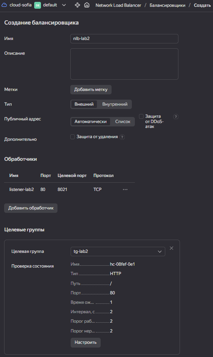The width and height of the screenshot is (213, 357).
Task: Open three-dot menu for listener-lab2
Action: pyautogui.click(x=125, y=189)
